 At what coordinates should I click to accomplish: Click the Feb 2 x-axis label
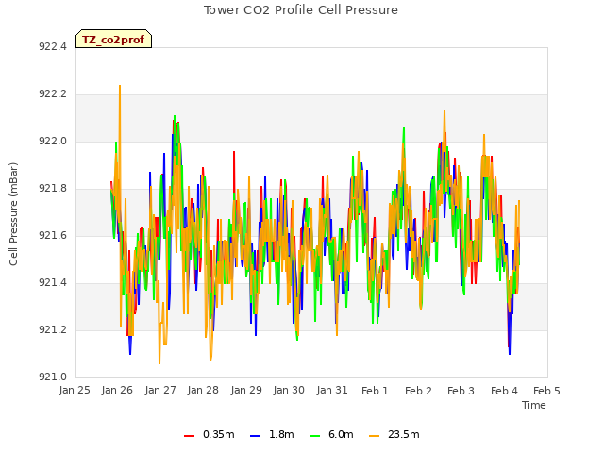(418, 391)
